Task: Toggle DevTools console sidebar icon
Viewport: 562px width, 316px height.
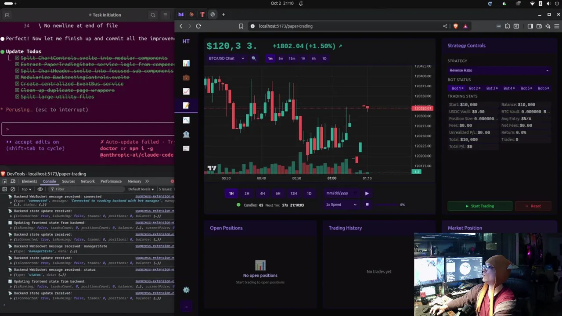Action: point(4,189)
